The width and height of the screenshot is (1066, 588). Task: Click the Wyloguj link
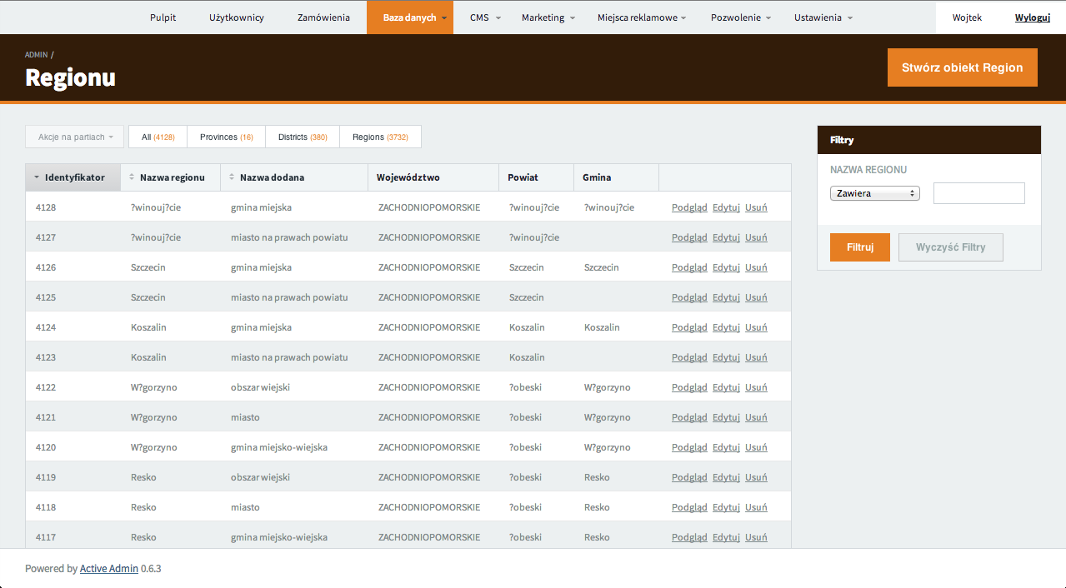(x=1033, y=17)
